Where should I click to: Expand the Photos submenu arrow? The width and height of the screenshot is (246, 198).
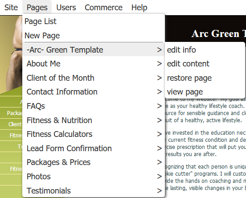tap(160, 177)
